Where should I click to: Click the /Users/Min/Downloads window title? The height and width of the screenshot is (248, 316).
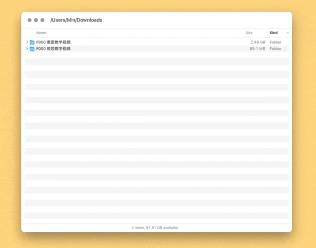point(76,20)
